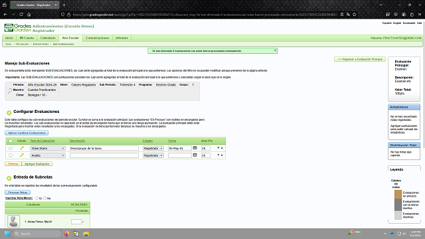Open the browser tab list dropdown
Viewport: 425px width, 239px height.
pos(381,5)
